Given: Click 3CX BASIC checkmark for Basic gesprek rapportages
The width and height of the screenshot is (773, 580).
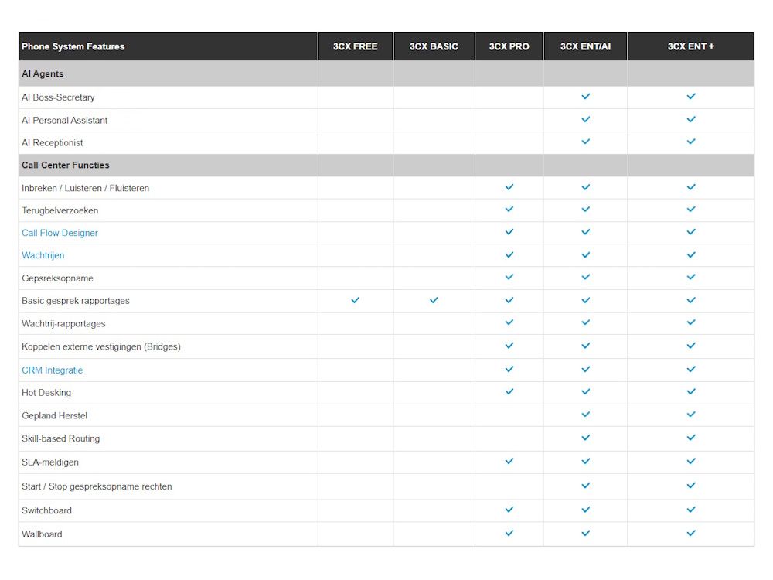Looking at the screenshot, I should 434,300.
